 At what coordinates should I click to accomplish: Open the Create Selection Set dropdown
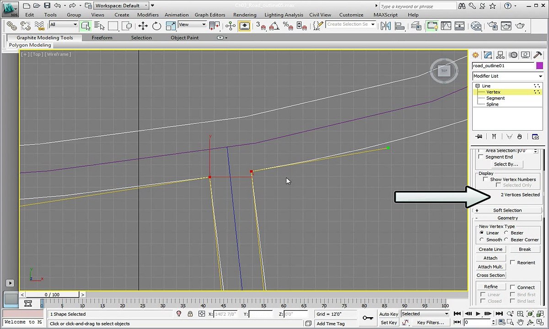point(351,25)
